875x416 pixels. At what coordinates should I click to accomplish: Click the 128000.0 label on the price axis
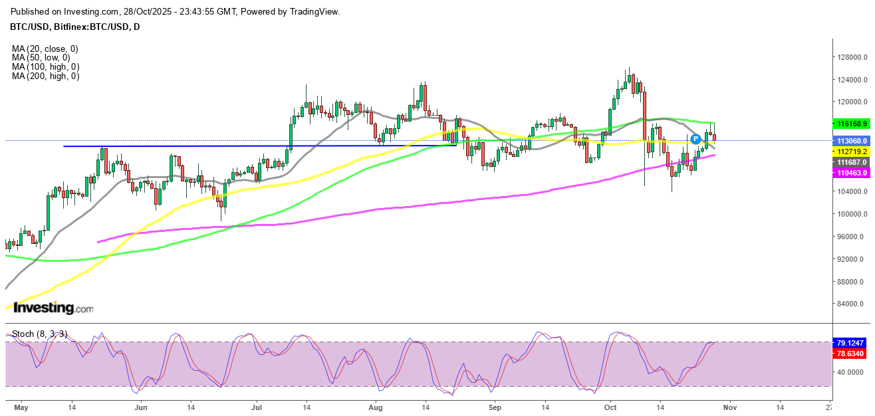coord(855,57)
